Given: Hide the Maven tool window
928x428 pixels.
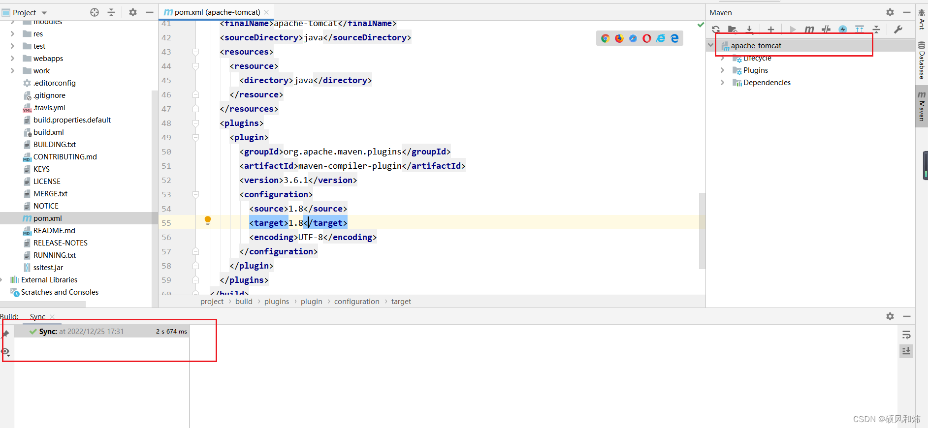Looking at the screenshot, I should click(907, 12).
